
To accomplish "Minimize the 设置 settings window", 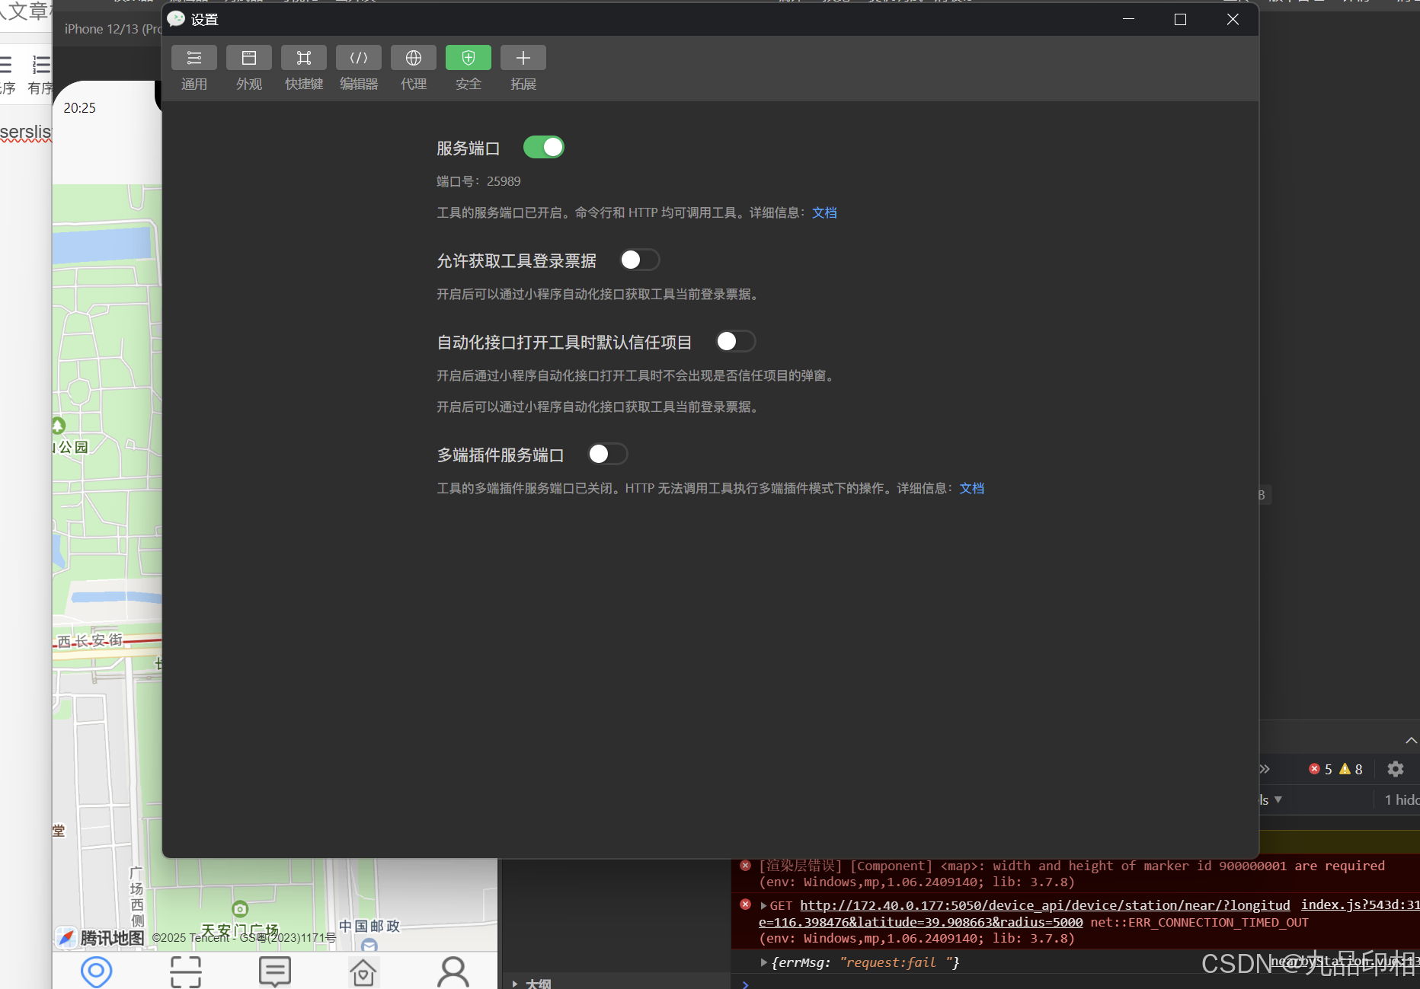I will pyautogui.click(x=1128, y=19).
